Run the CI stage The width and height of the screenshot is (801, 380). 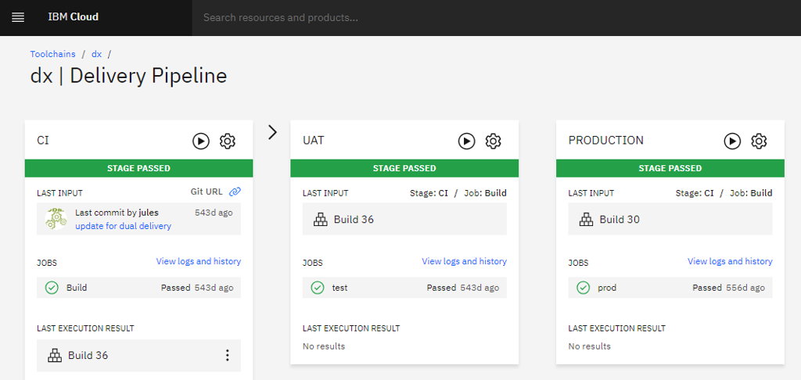coord(201,141)
